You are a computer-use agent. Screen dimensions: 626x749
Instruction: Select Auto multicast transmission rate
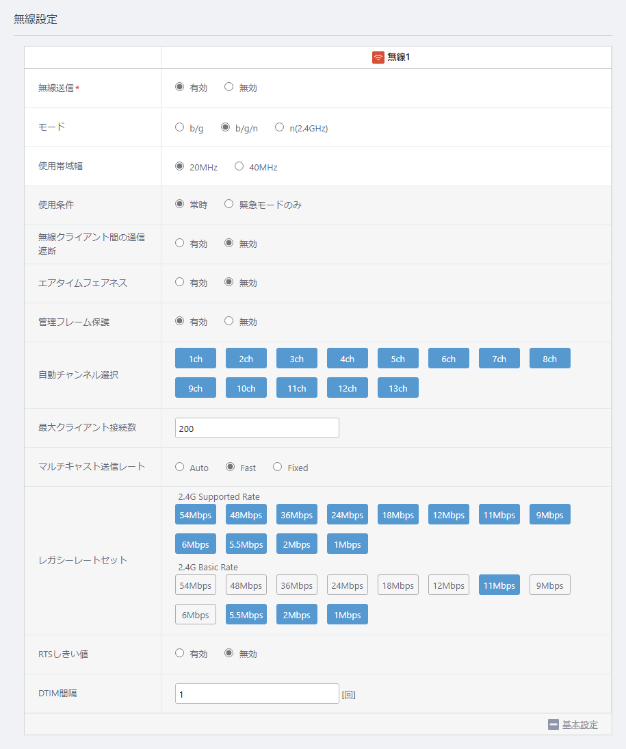tap(179, 467)
